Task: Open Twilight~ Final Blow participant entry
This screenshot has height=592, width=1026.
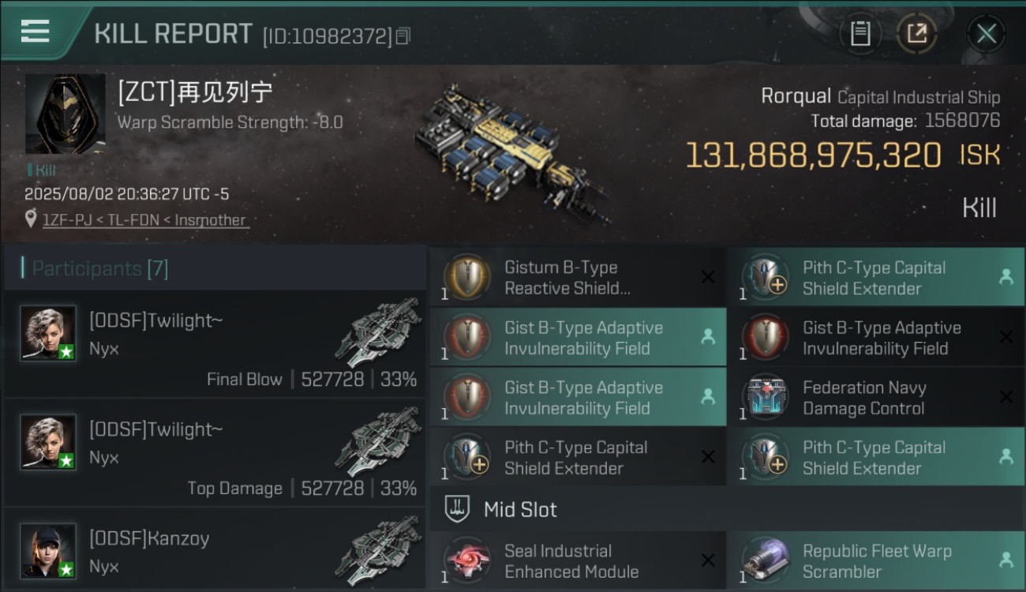Action: coord(215,344)
